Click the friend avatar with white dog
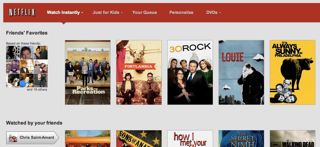The height and width of the screenshot is (147, 320). 13,80
